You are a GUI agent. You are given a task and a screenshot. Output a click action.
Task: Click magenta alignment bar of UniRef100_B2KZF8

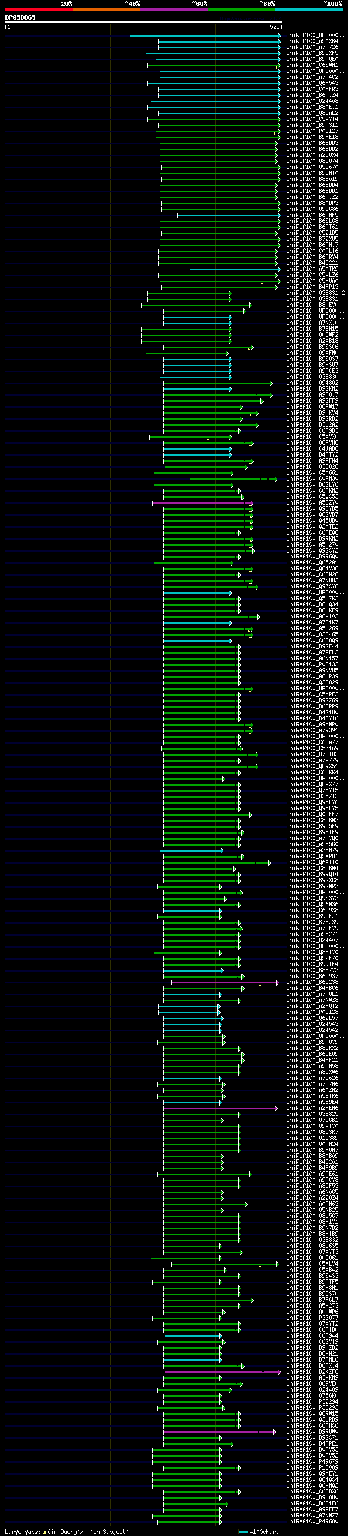click(x=223, y=1372)
